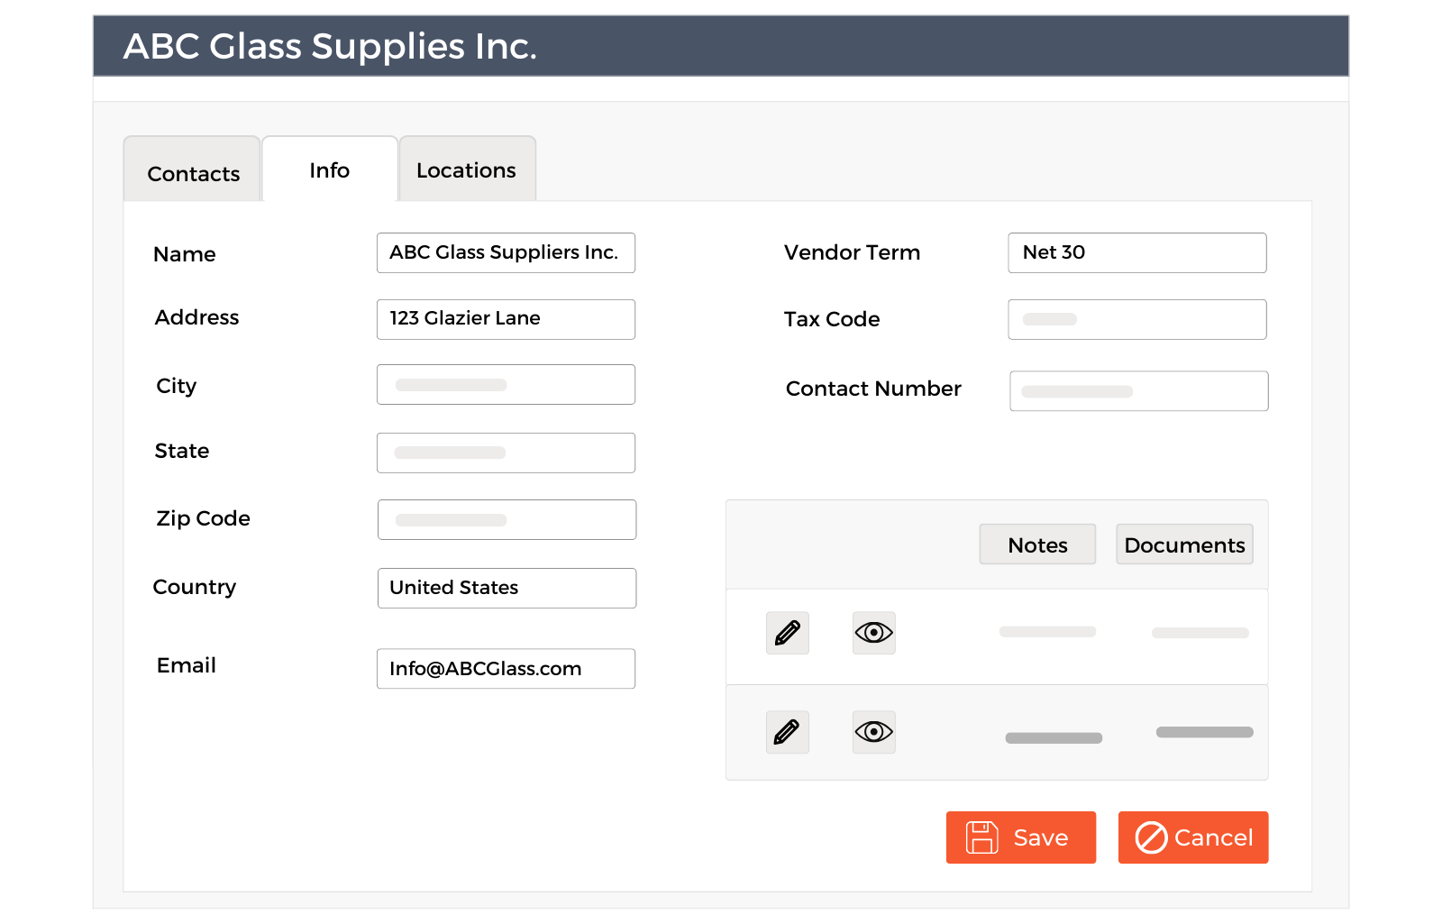1442x924 pixels.
Task: Click into the State input field
Action: pyautogui.click(x=506, y=453)
